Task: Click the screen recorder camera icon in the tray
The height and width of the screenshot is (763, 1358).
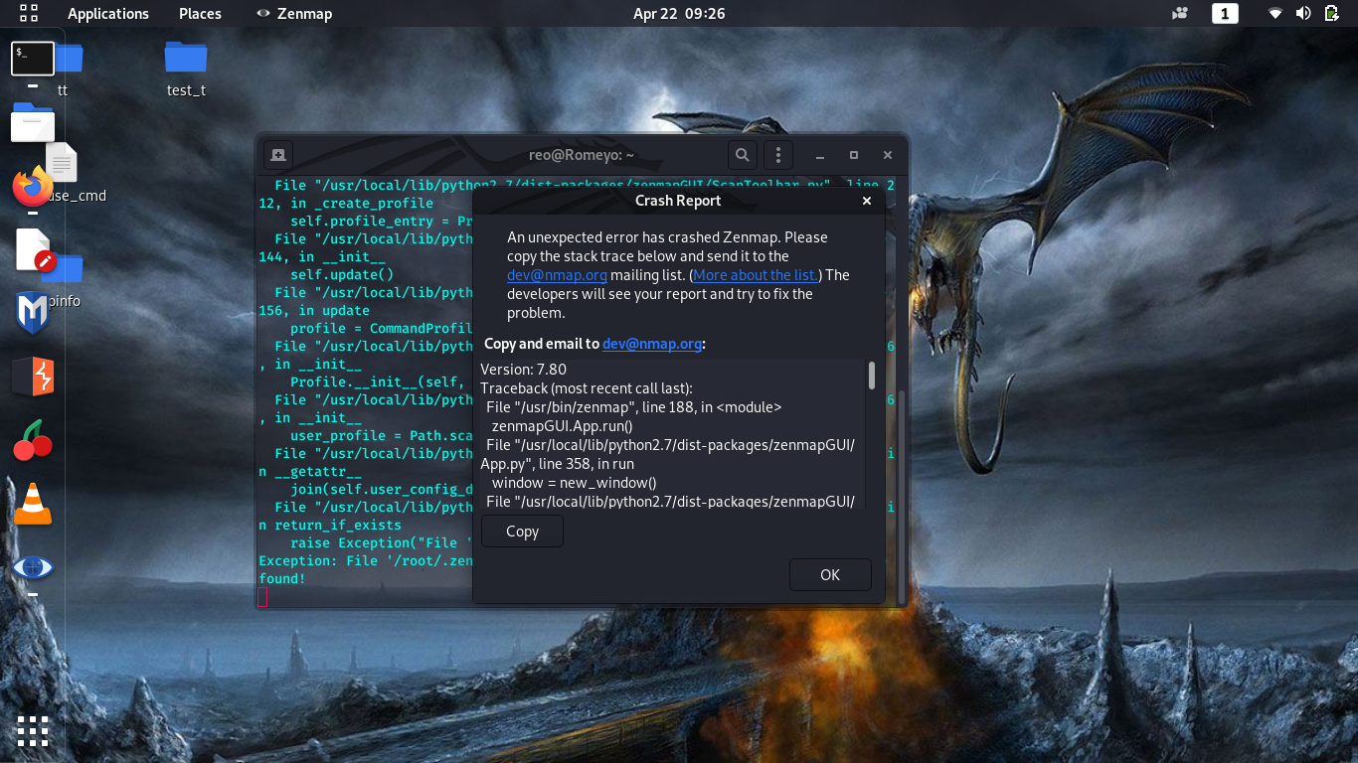Action: pyautogui.click(x=1180, y=13)
